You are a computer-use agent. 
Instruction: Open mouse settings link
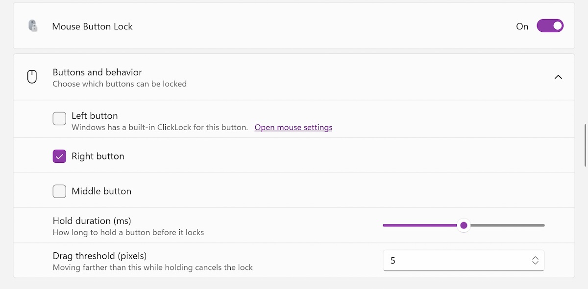coord(294,128)
